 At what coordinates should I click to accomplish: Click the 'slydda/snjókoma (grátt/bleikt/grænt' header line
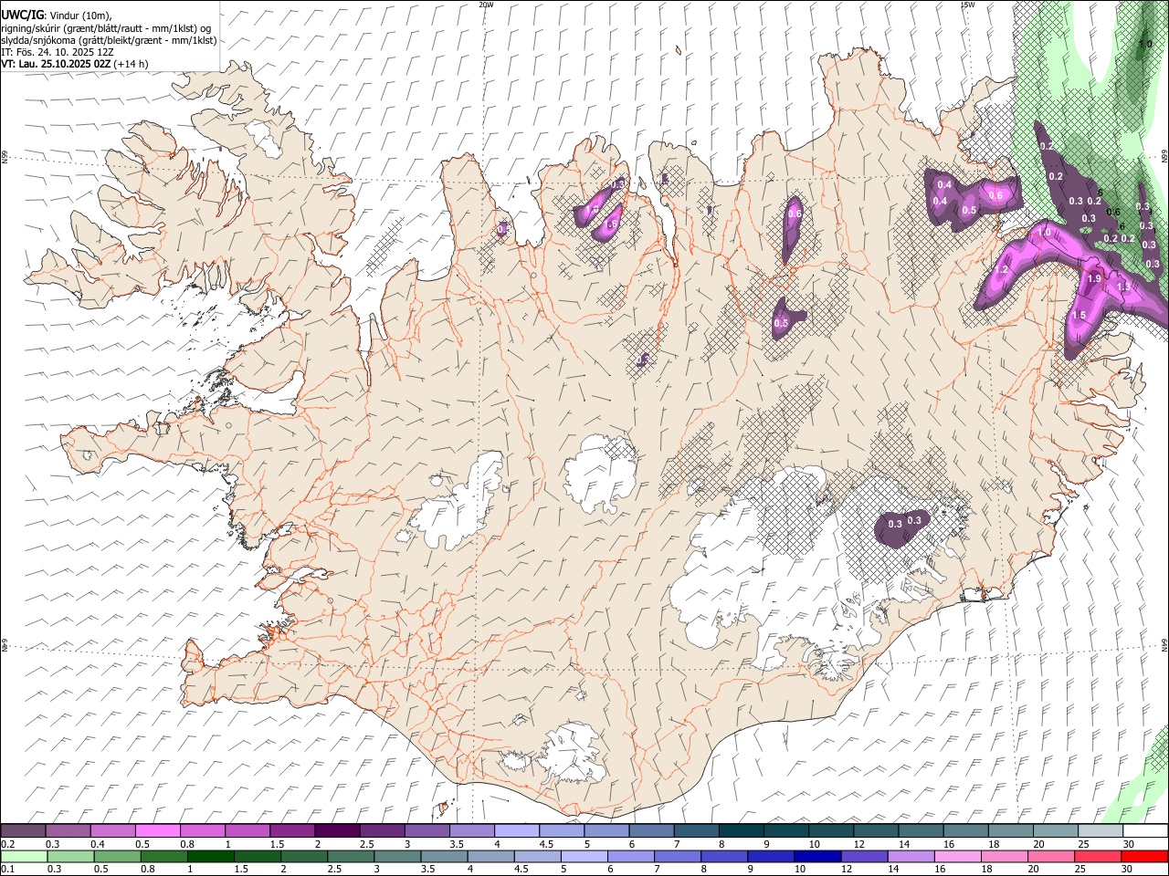tap(109, 40)
